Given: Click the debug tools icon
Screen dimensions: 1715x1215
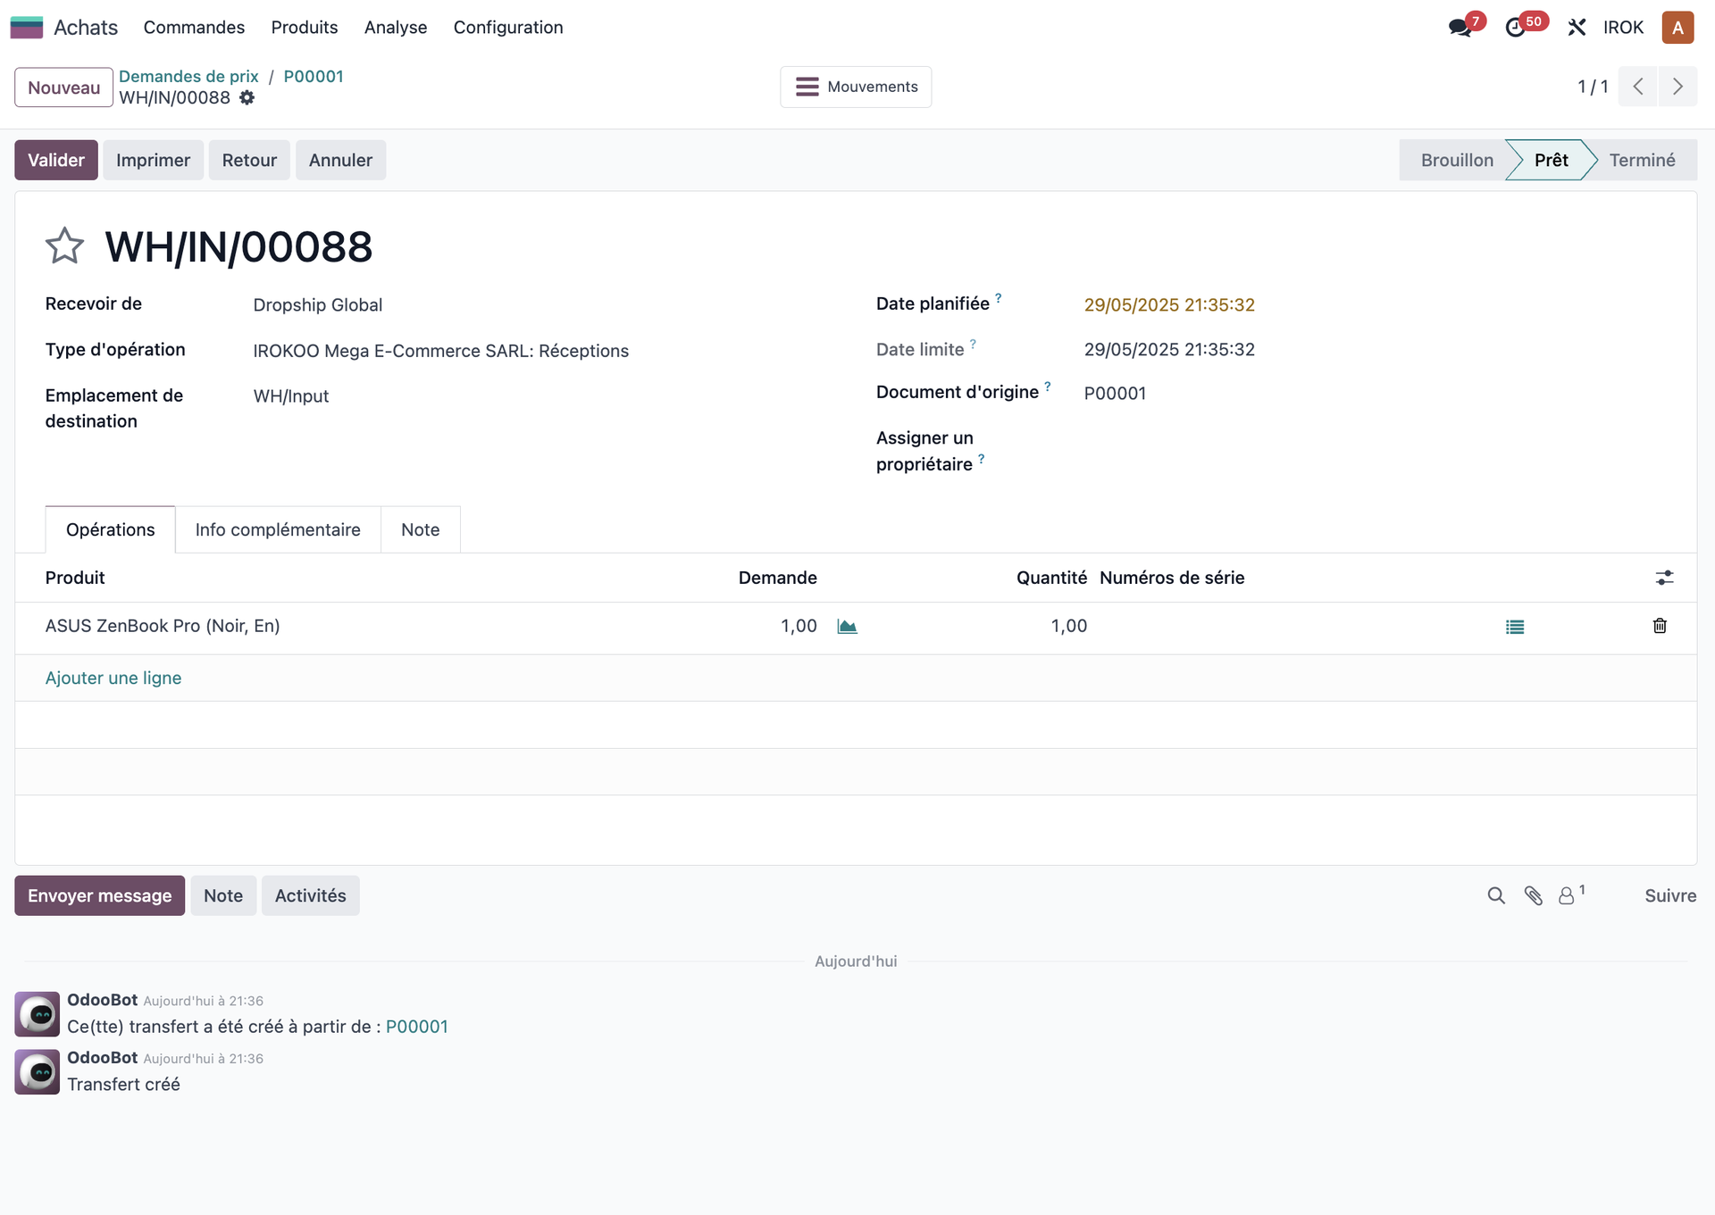Looking at the screenshot, I should point(1577,28).
